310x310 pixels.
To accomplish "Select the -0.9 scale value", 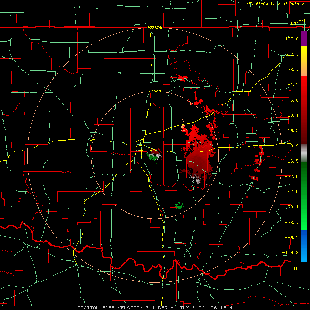I will [293, 146].
